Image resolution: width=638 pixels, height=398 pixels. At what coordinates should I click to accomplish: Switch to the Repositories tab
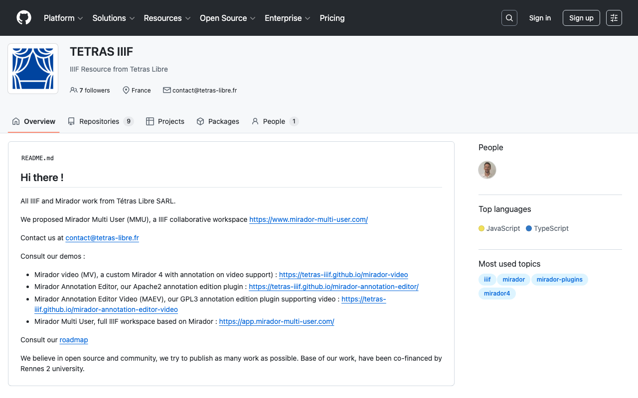[x=100, y=121]
